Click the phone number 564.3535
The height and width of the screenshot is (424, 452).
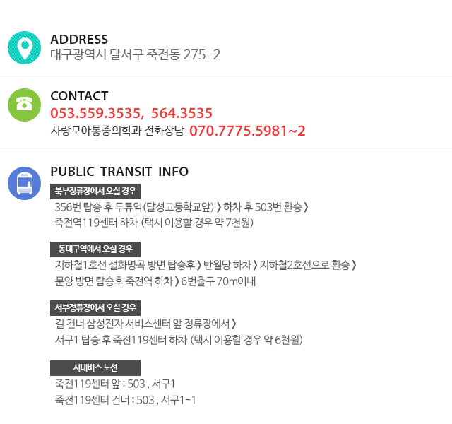[182, 113]
